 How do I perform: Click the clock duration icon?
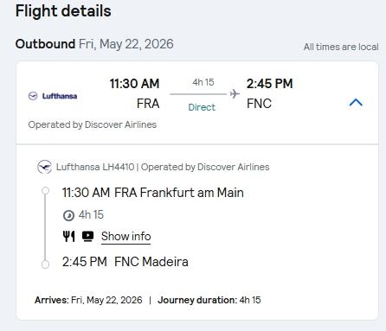point(68,215)
